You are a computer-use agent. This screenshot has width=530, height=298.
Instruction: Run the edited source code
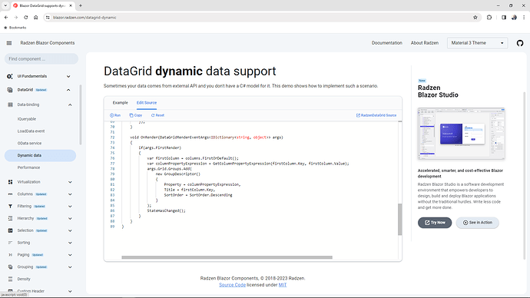[x=115, y=115]
